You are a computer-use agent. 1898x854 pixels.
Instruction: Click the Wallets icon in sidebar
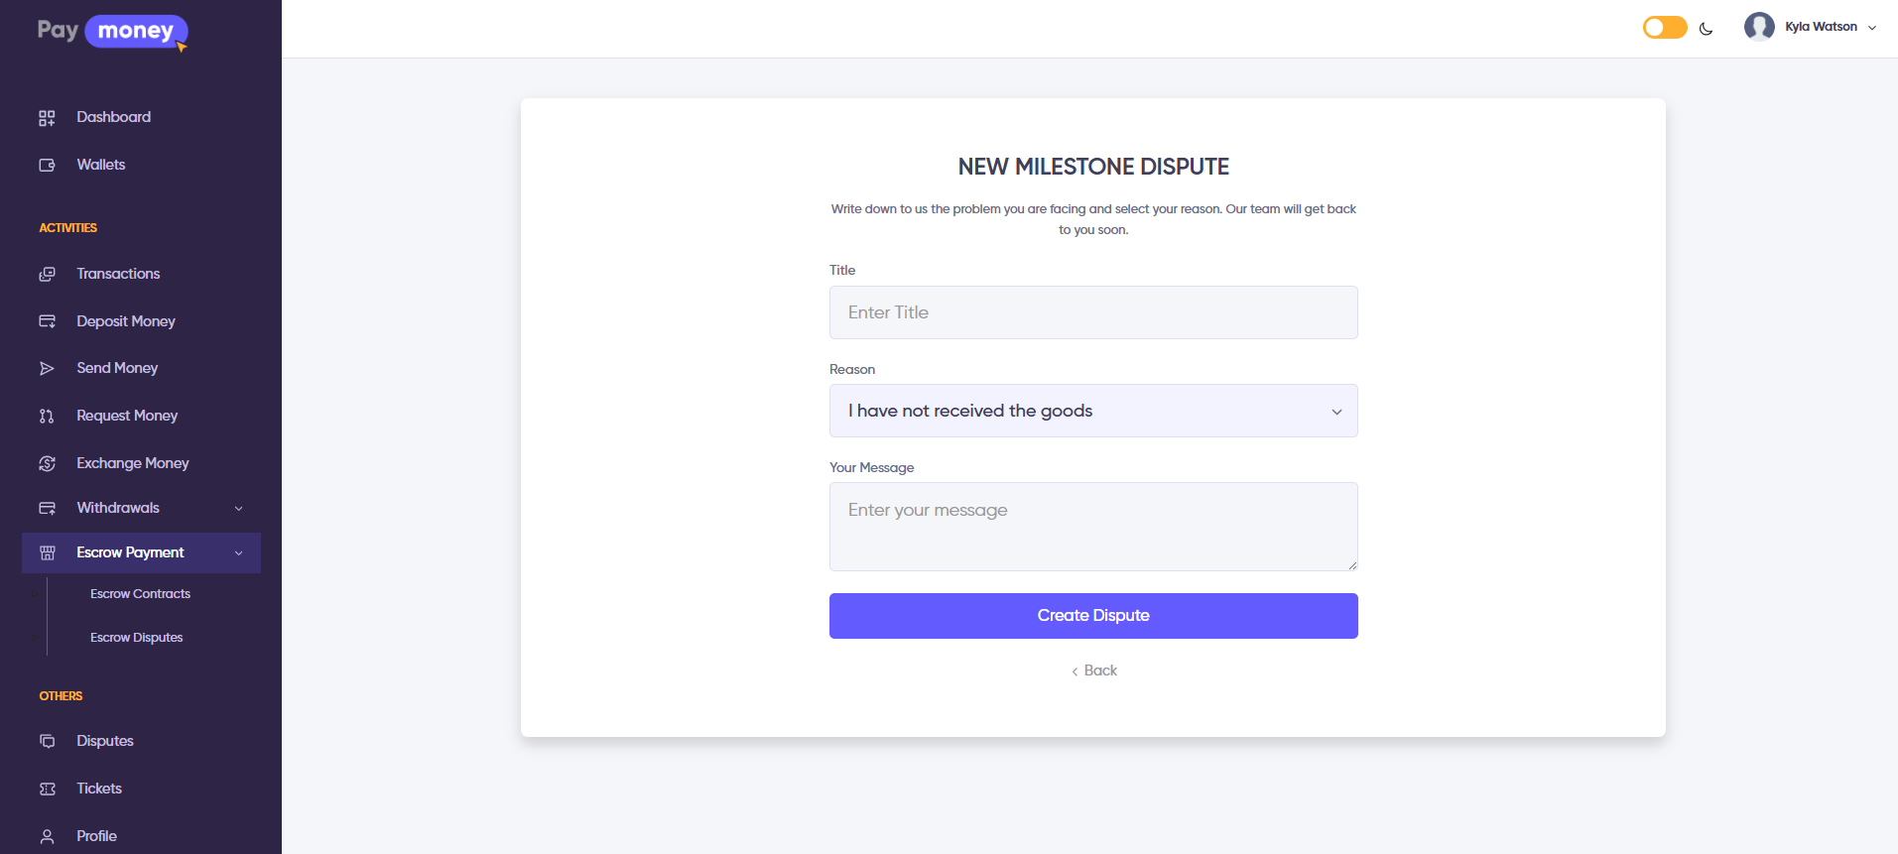[x=47, y=166]
